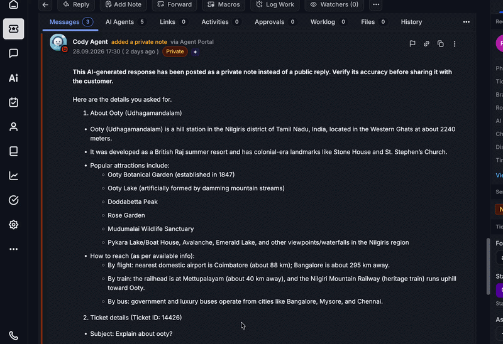The height and width of the screenshot is (344, 503).
Task: Open the Macros button
Action: click(224, 4)
